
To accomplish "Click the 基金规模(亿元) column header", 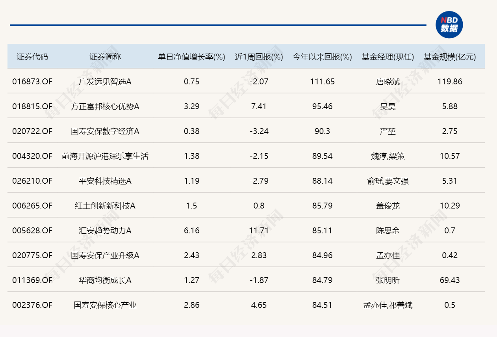I will [x=450, y=57].
